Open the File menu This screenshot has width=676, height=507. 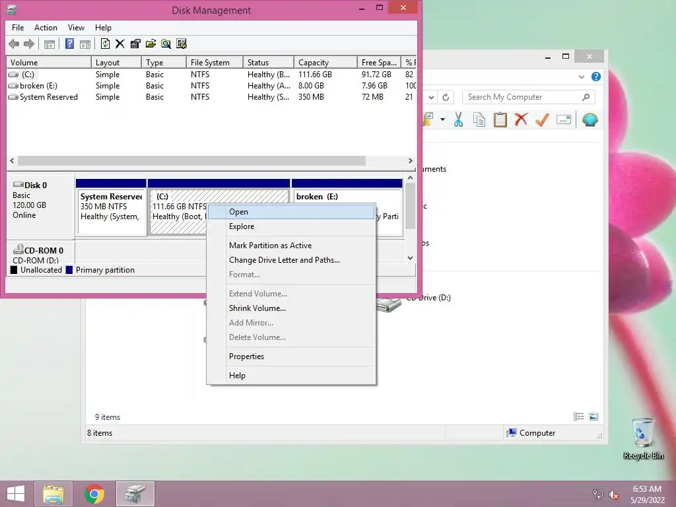tap(18, 28)
